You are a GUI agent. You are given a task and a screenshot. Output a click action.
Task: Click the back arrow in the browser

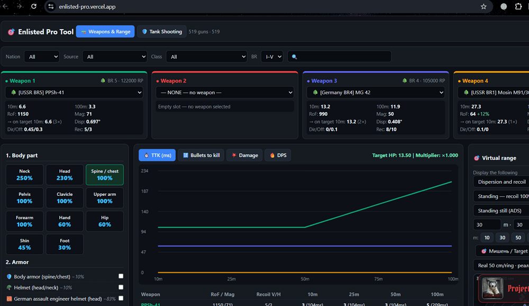[x=5, y=6]
